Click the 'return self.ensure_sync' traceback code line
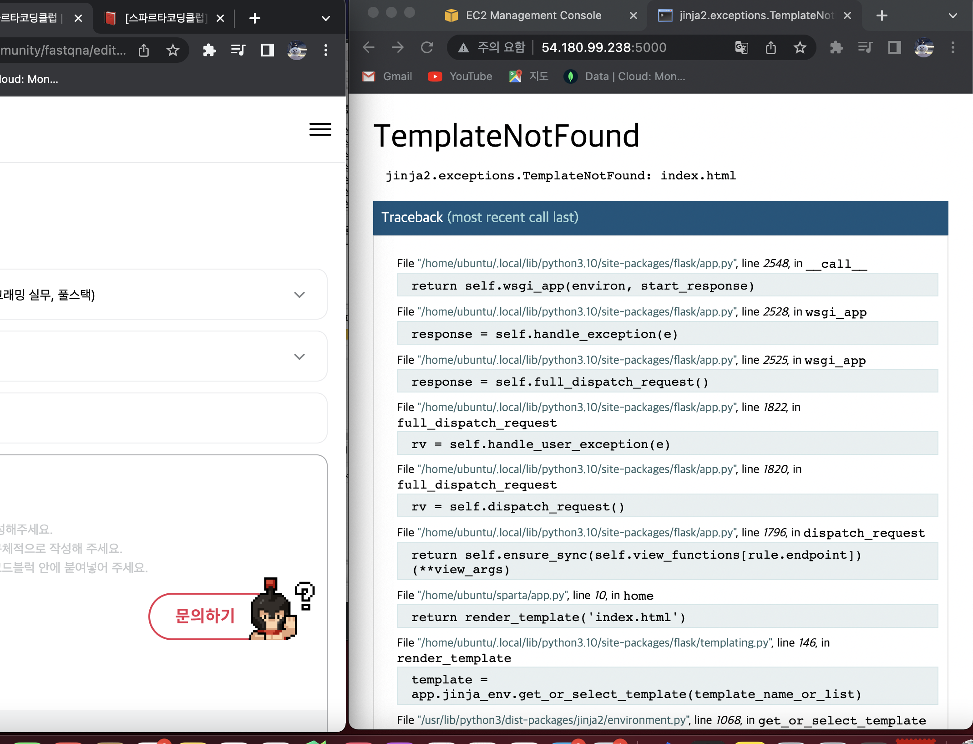The height and width of the screenshot is (744, 973). (667, 561)
